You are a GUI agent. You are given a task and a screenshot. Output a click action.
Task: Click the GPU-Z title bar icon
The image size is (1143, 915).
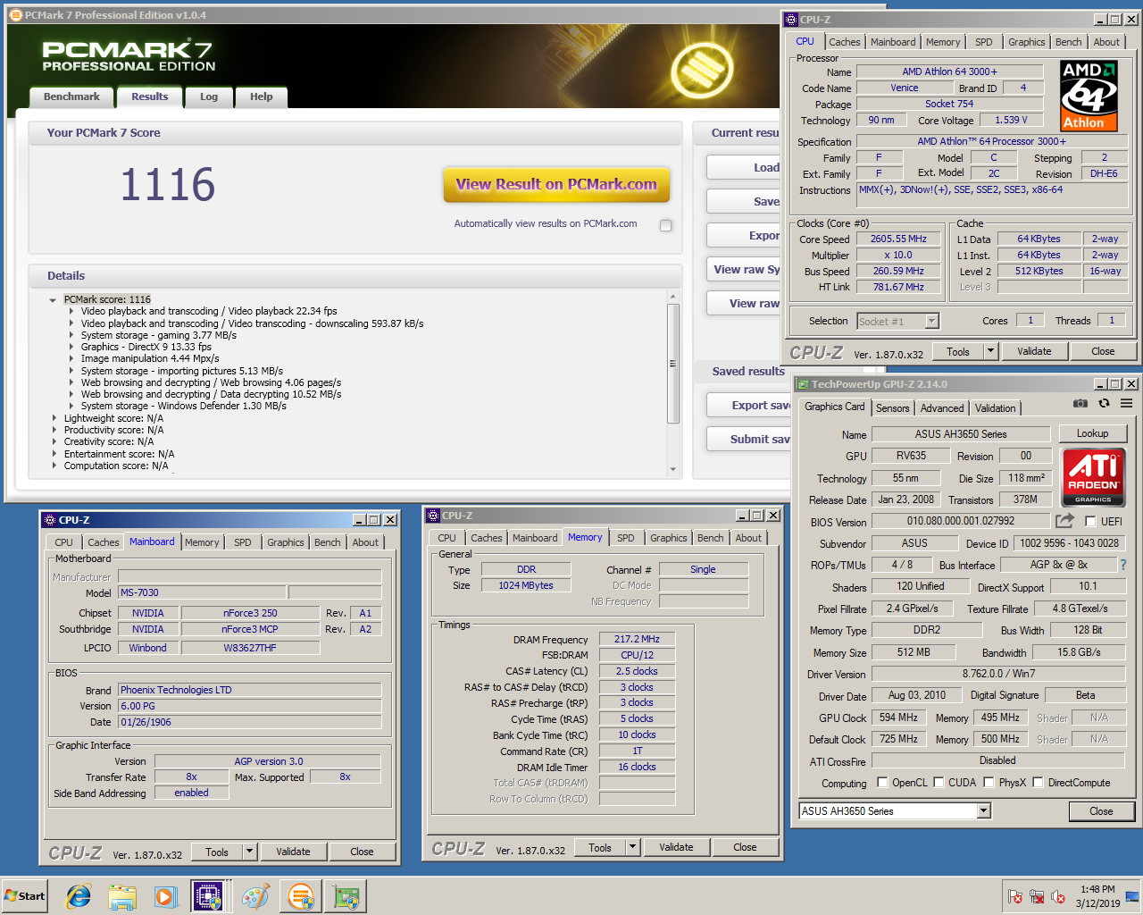click(x=802, y=384)
